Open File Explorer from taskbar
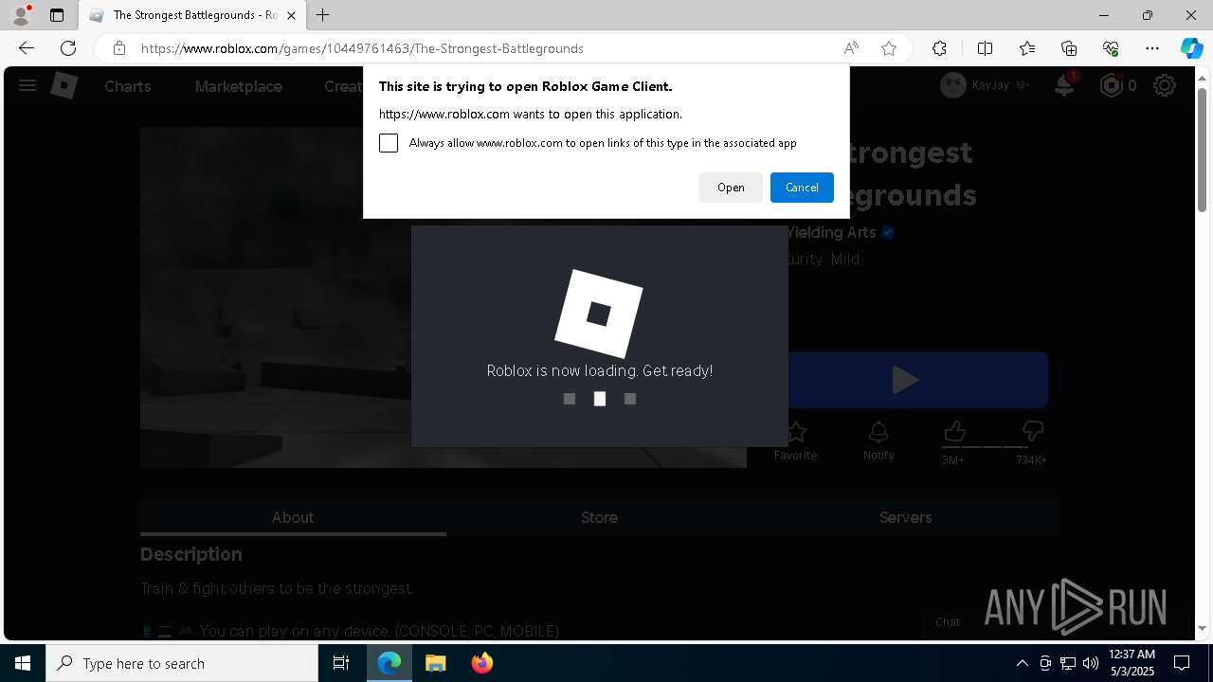 (x=436, y=663)
